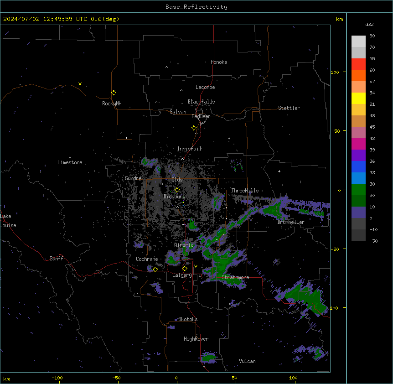Click the Stettler city label

[x=289, y=108]
